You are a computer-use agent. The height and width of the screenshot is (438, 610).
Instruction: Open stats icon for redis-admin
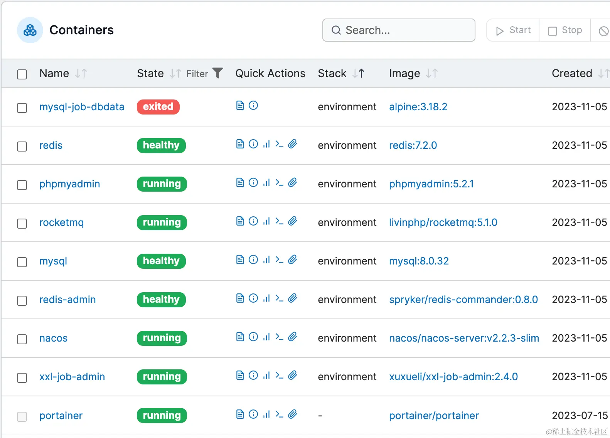point(266,298)
